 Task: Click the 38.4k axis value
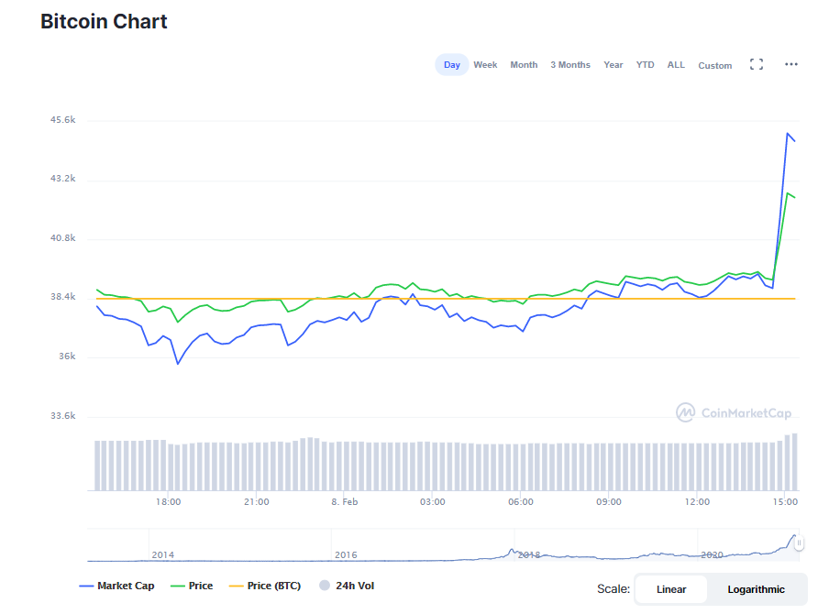(63, 297)
